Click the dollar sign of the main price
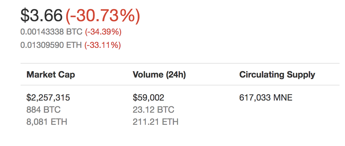Viewport: 345px width, 146px height. pos(25,16)
